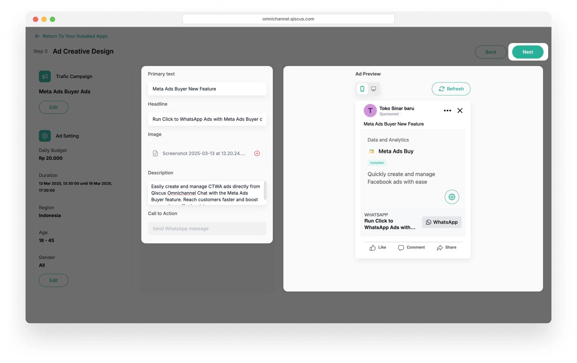
Task: Click the Ad Setting section title
Action: 67,136
